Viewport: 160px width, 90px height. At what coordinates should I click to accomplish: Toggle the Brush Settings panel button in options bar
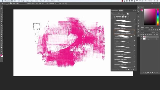tap(11, 3)
